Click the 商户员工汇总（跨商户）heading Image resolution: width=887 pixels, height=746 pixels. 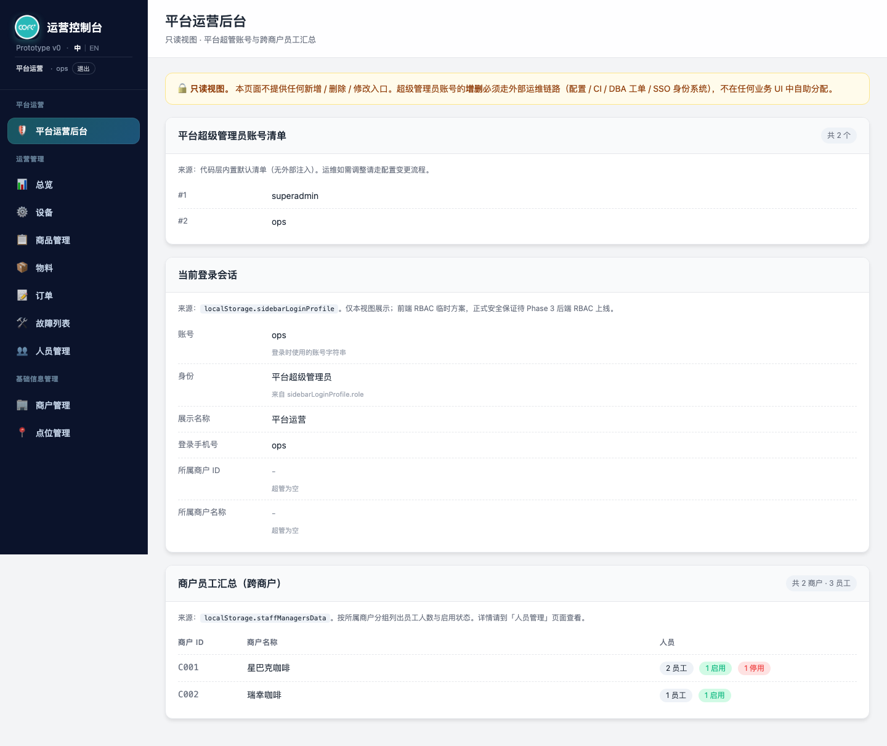coord(232,583)
